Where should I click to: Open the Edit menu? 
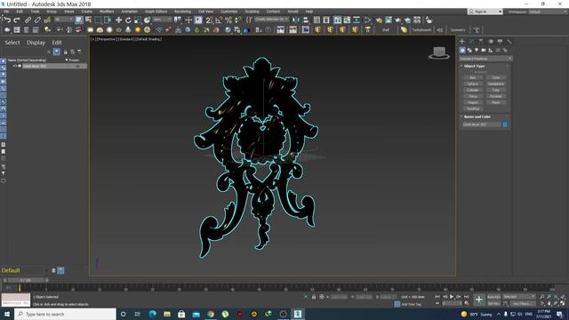click(x=20, y=12)
